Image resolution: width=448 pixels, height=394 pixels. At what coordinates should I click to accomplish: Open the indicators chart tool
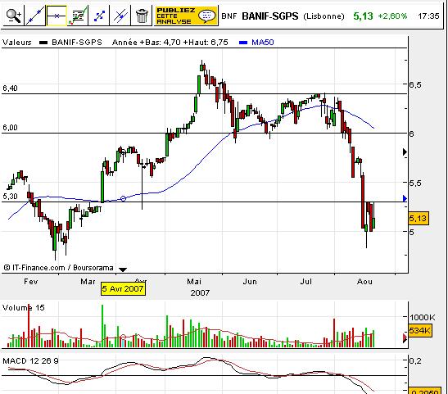click(x=78, y=16)
